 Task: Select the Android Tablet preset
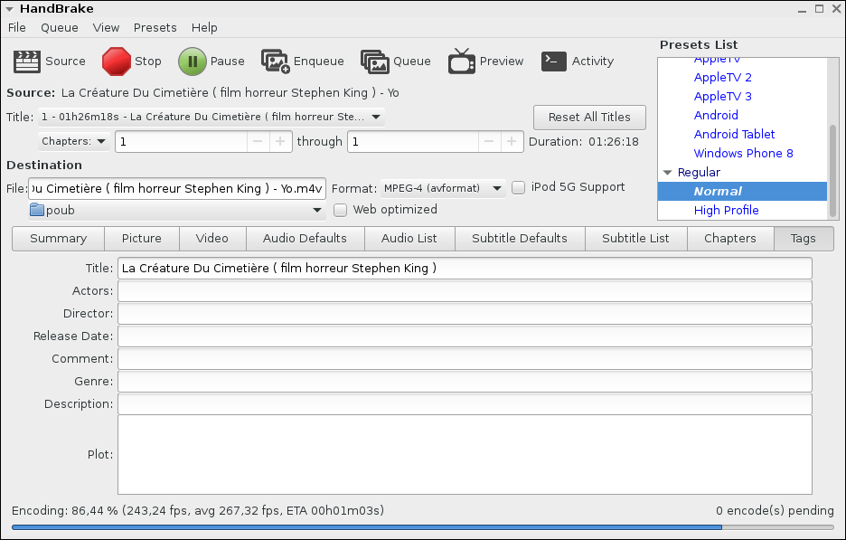point(734,134)
